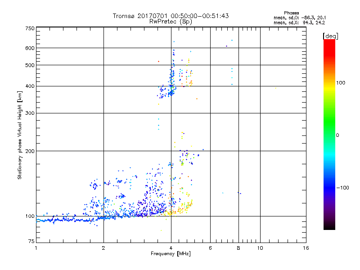
Task: Click the y-axis title 'Stationary phase Virtual Height [km]'
Action: coord(19,135)
